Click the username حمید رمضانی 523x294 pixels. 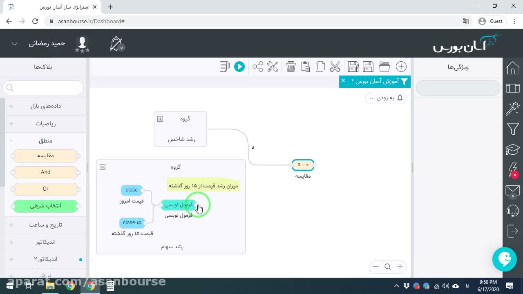coord(47,43)
